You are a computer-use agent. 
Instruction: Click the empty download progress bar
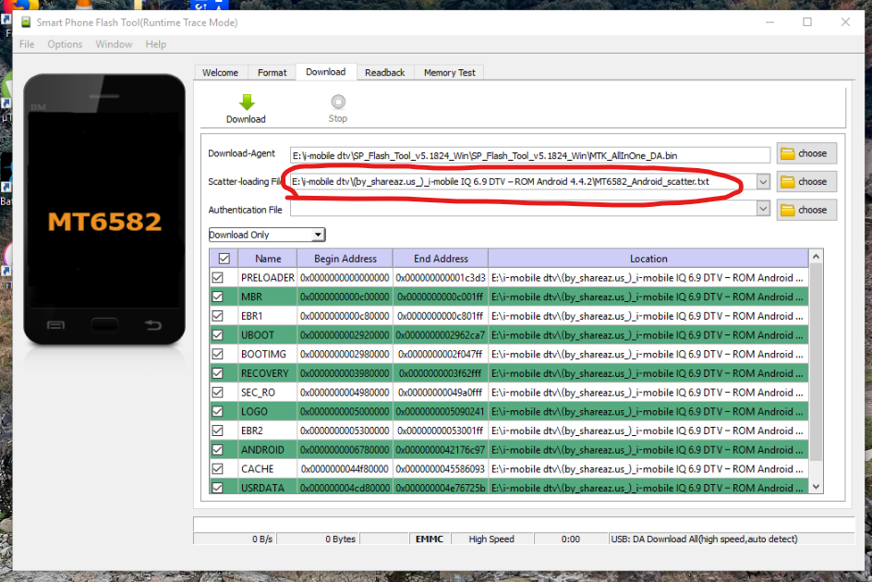(x=524, y=524)
